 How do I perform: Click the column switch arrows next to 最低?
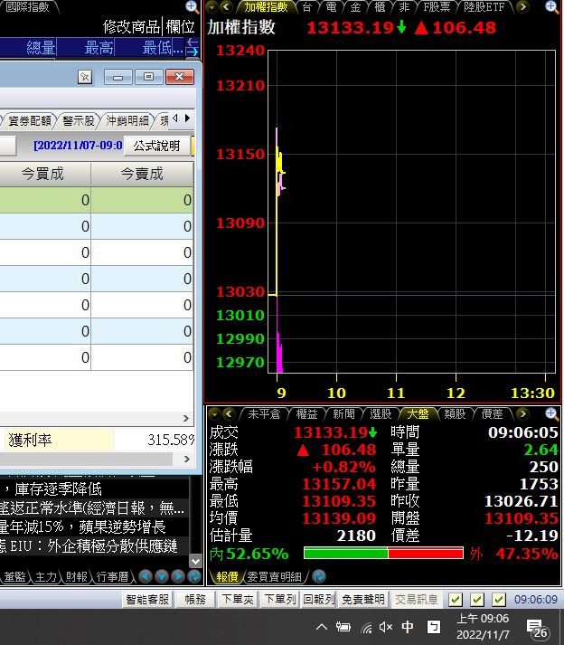(193, 47)
